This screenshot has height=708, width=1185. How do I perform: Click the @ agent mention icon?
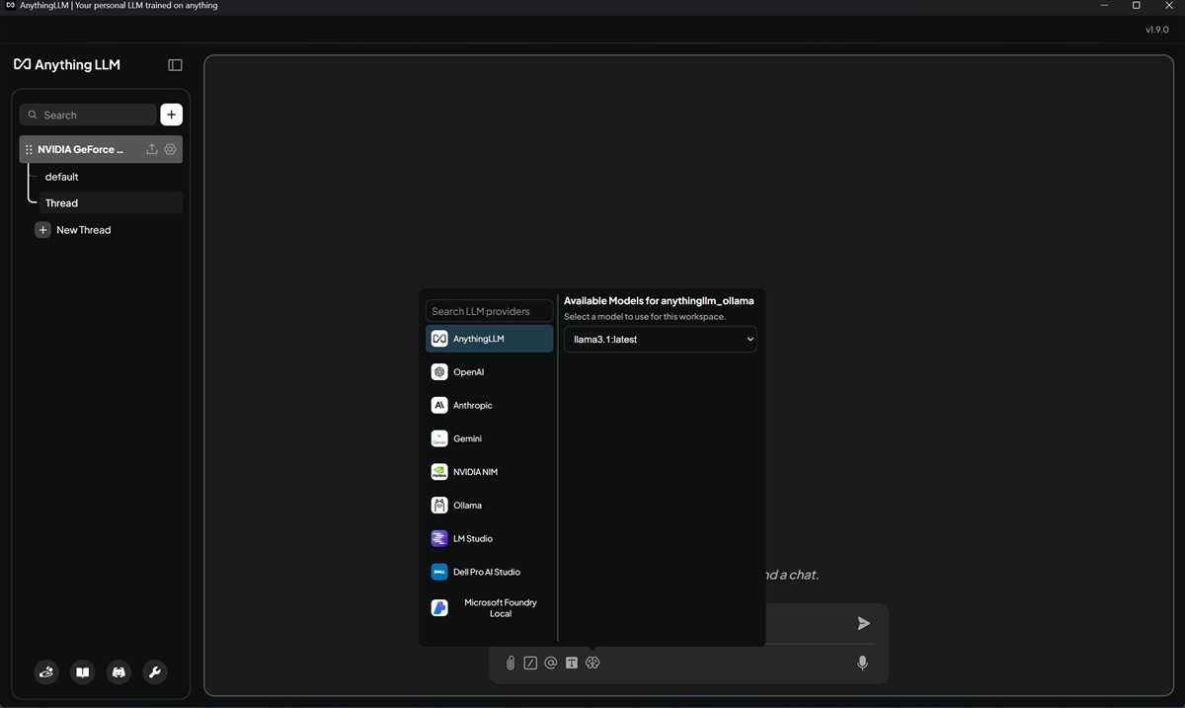[551, 663]
